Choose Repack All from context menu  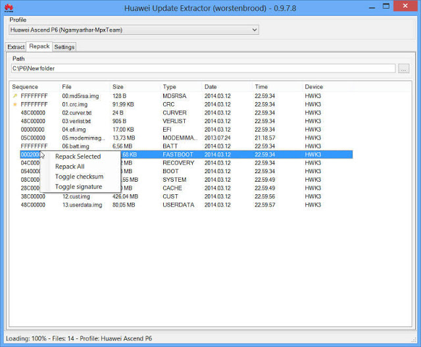point(70,167)
